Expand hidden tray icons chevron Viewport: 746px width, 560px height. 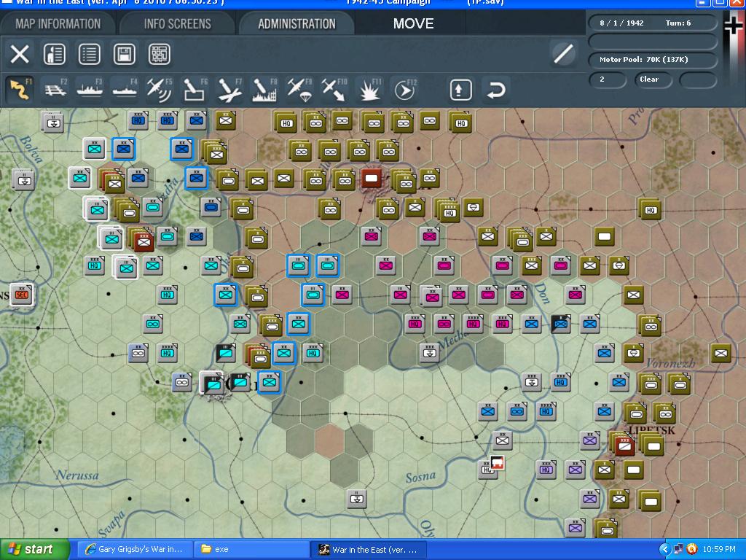point(664,549)
